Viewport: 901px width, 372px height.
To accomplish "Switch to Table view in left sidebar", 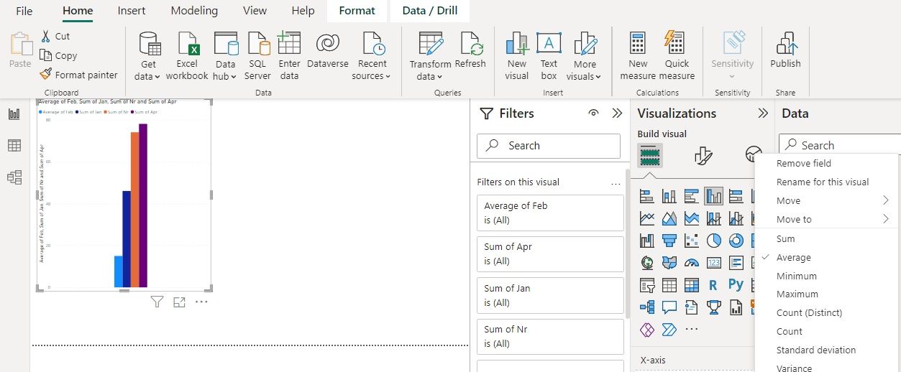I will click(14, 146).
